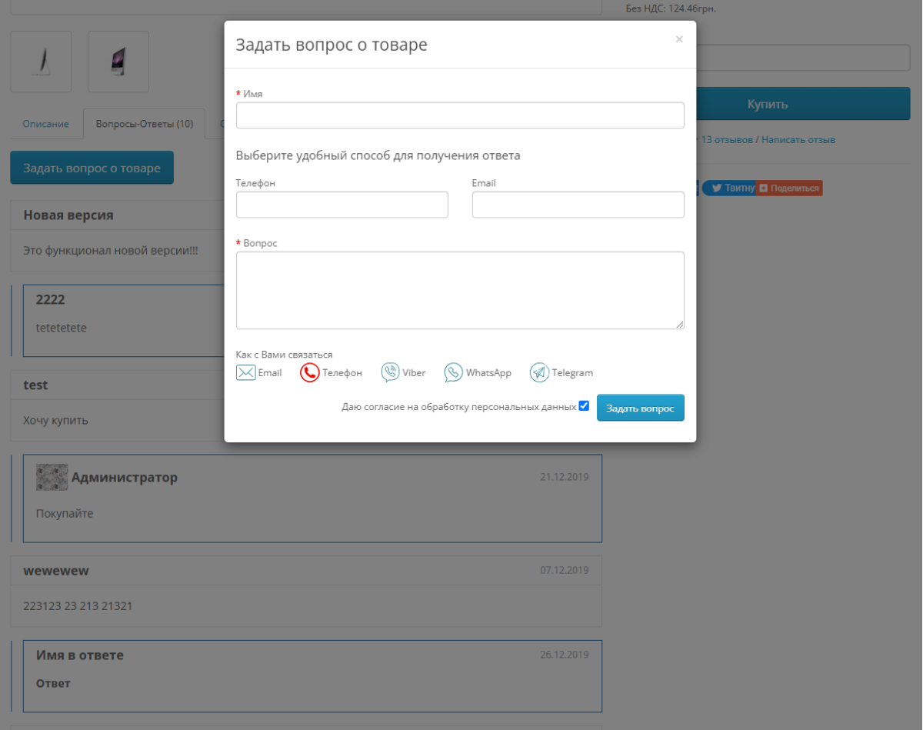Open the Написать отзыв link
923x730 pixels.
pos(798,140)
